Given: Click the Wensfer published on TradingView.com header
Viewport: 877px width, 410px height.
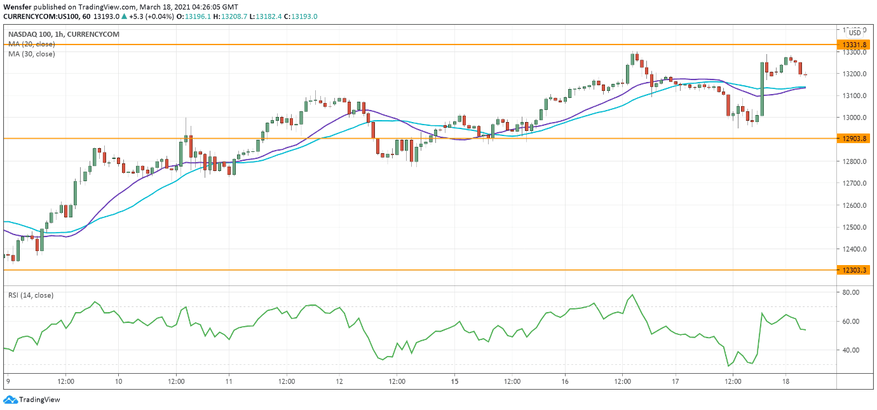Looking at the screenshot, I should point(103,7).
